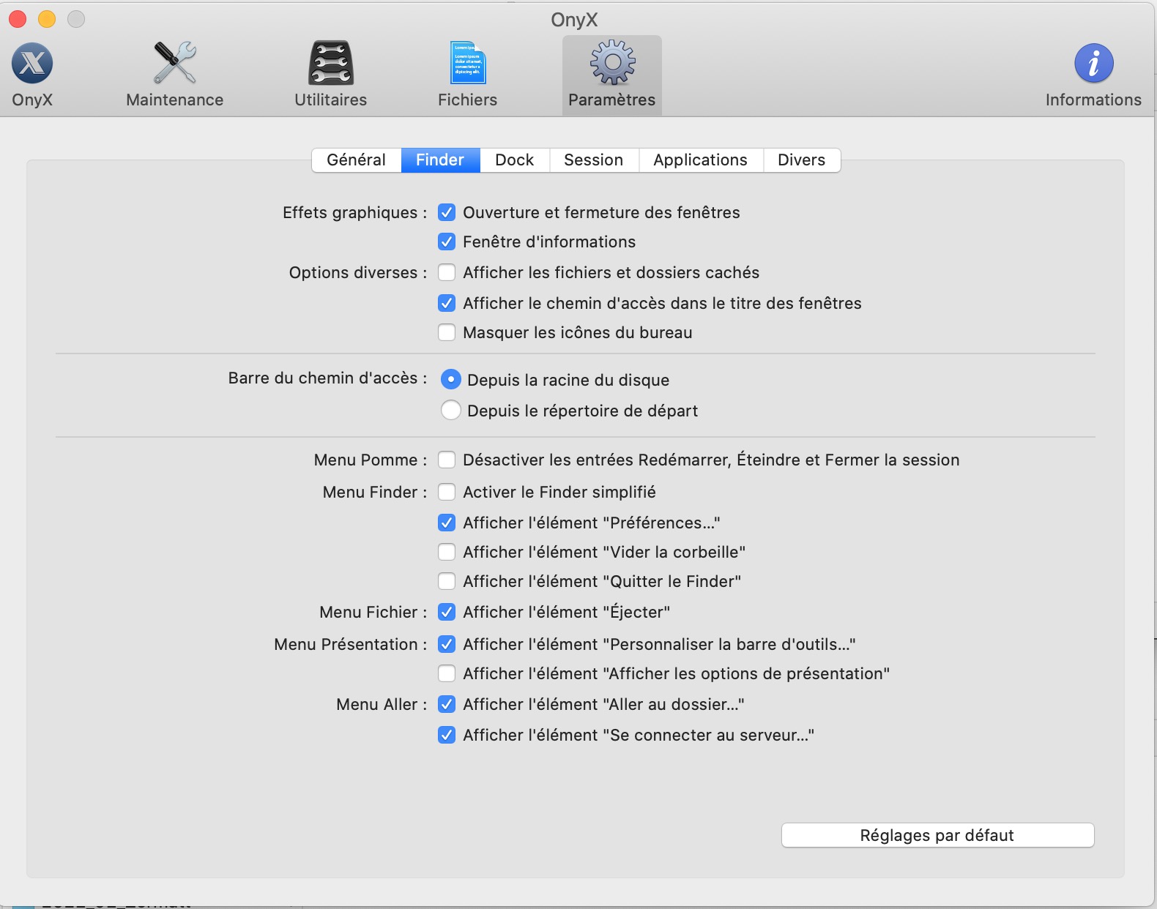Check Désactiver les entrées Redémarrer, Éteindre
Screen dimensions: 1157x909
click(x=447, y=460)
